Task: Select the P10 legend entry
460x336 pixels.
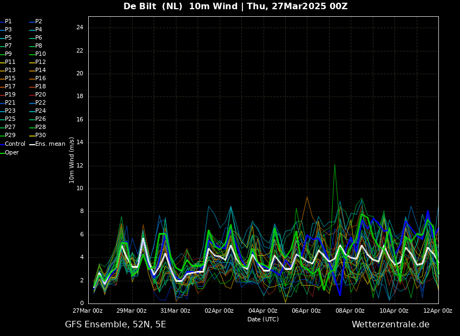Action: click(x=41, y=54)
